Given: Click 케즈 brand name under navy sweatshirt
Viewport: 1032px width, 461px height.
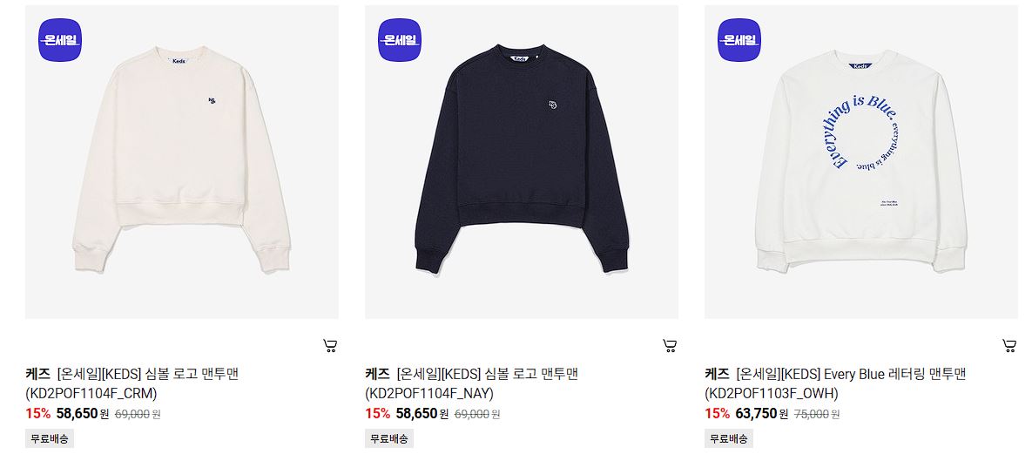Looking at the screenshot, I should pos(377,374).
